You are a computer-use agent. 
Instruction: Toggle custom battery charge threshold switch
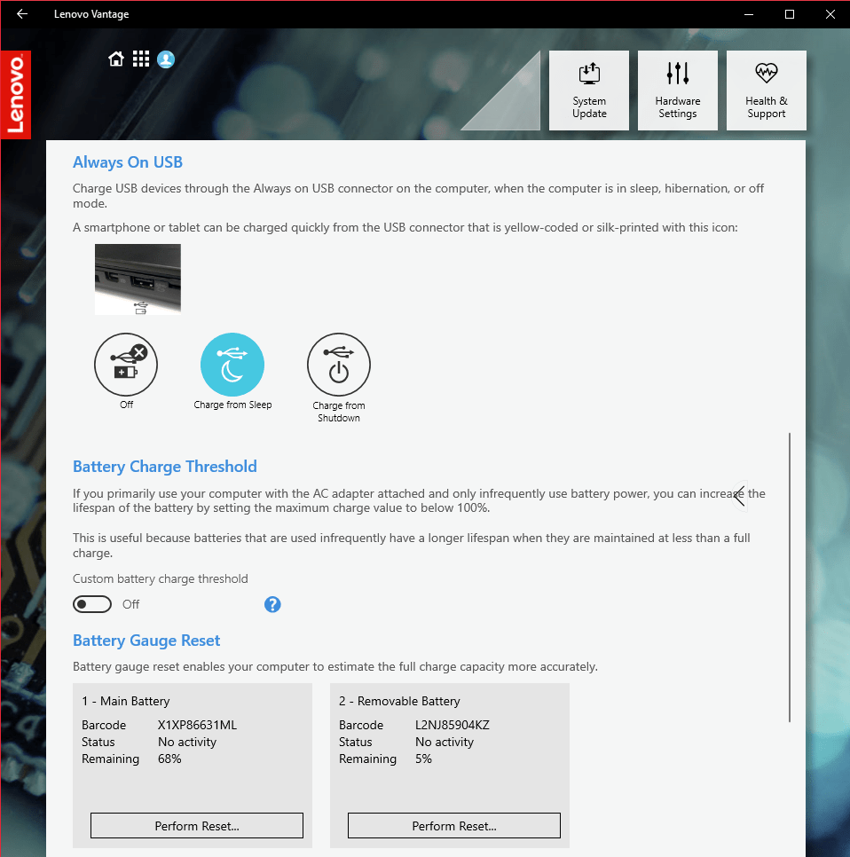[x=92, y=604]
